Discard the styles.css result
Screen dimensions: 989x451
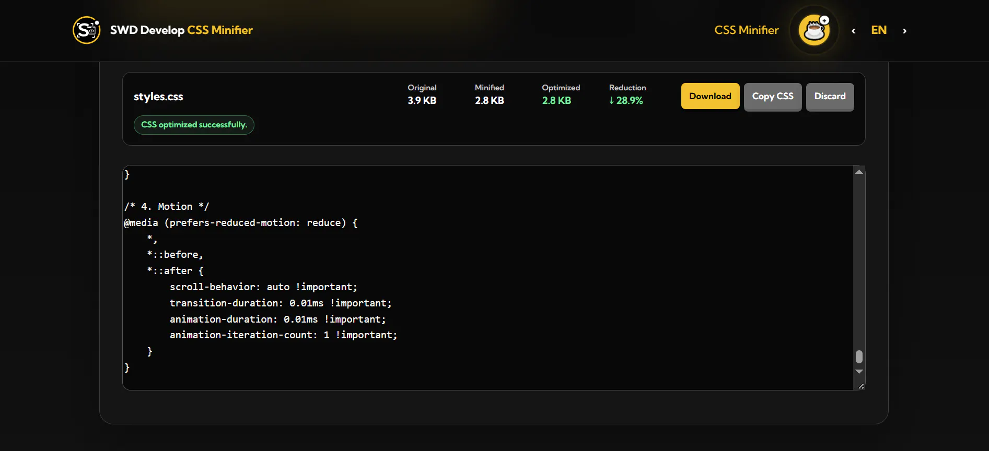click(830, 97)
